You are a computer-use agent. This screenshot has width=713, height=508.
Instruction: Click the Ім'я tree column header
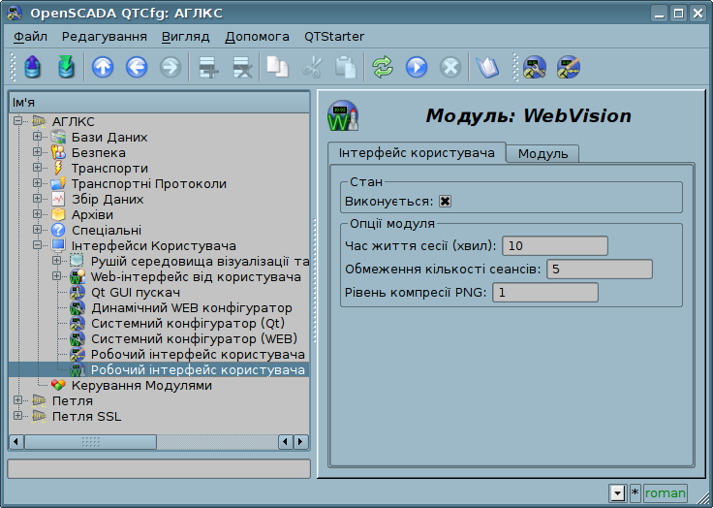[x=159, y=103]
